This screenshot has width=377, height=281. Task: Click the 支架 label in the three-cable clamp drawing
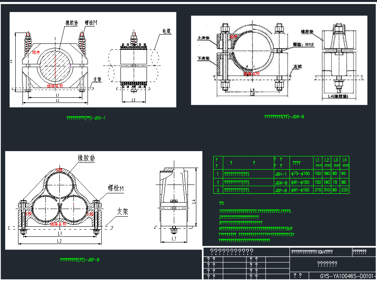tap(122, 211)
